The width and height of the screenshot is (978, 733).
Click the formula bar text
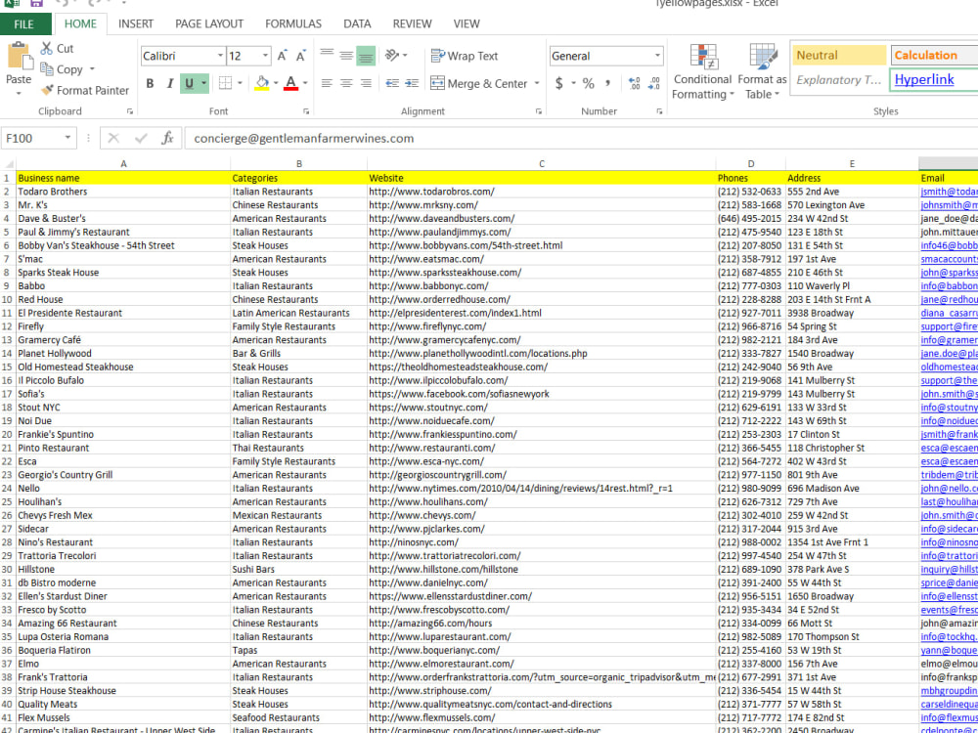tap(304, 139)
